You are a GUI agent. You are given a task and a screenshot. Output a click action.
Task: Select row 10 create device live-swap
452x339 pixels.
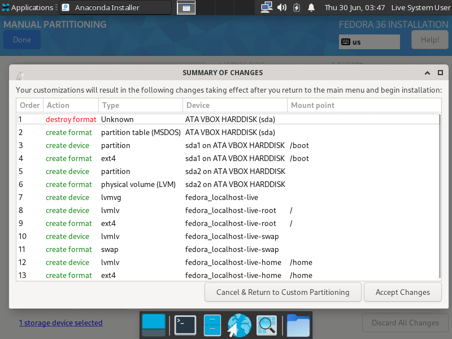(x=228, y=236)
